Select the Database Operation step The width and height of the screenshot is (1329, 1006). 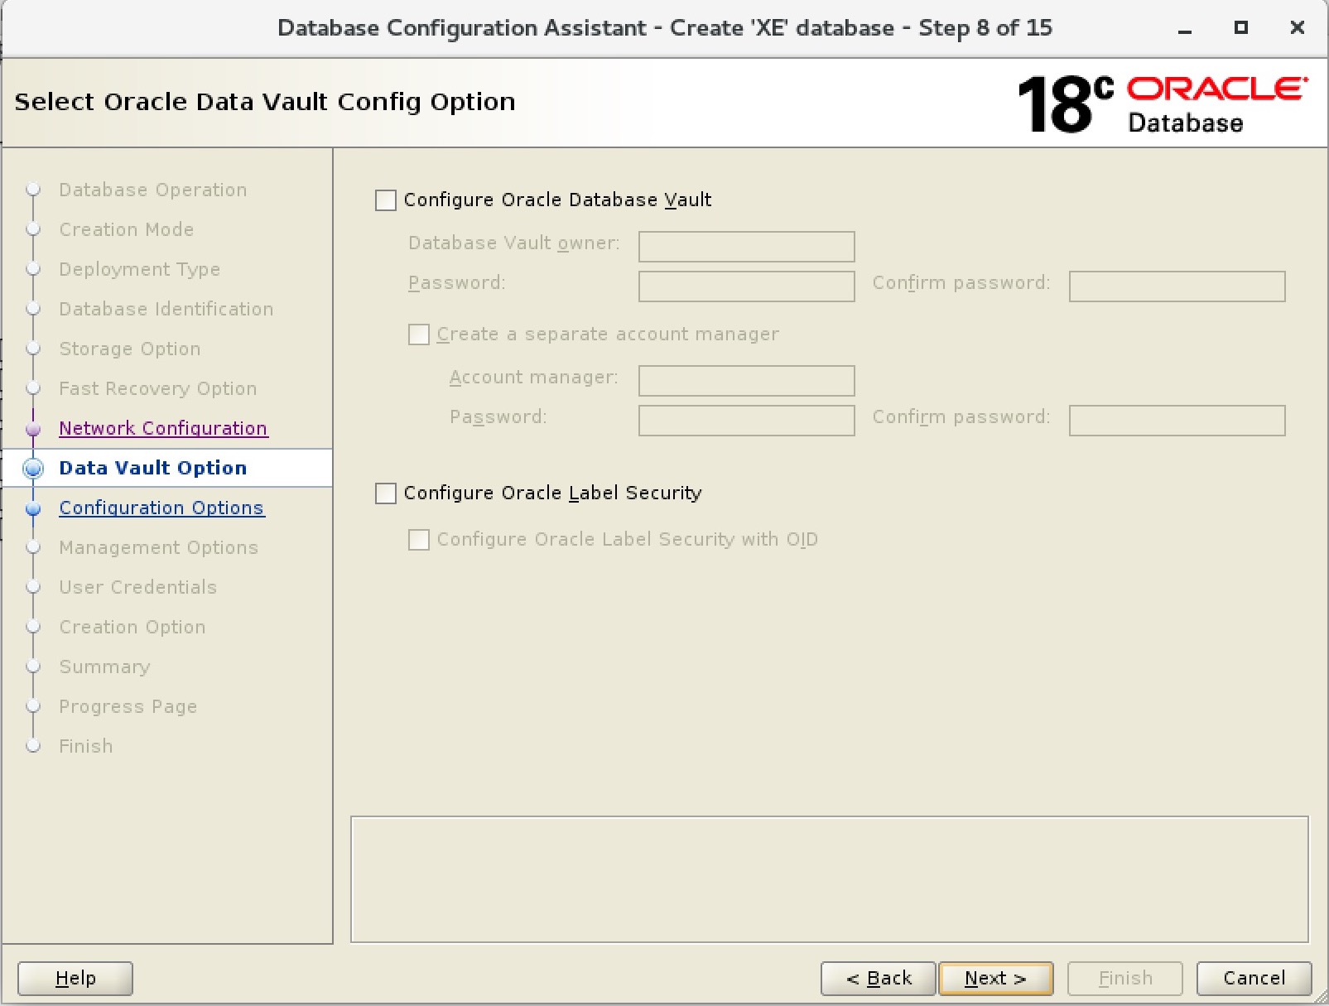pyautogui.click(x=152, y=190)
